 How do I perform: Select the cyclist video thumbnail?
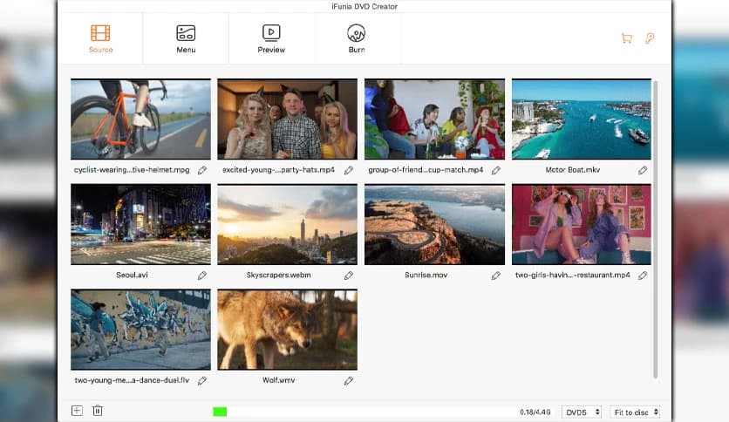click(x=140, y=119)
